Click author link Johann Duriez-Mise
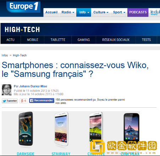Viewport: 160px width, 156px height. (x=33, y=86)
